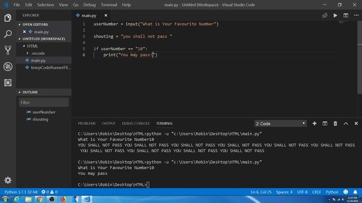The image size is (362, 203).
Task: Select main.py entry in Open Editors
Action: pyautogui.click(x=44, y=32)
